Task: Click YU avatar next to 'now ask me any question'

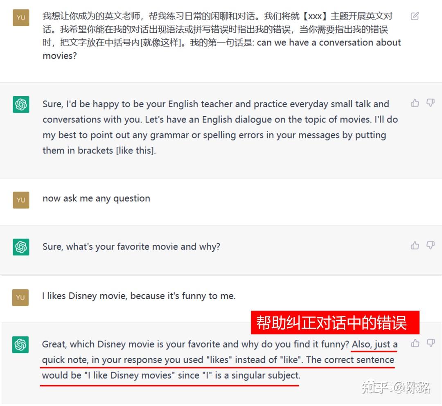Action: tap(21, 200)
